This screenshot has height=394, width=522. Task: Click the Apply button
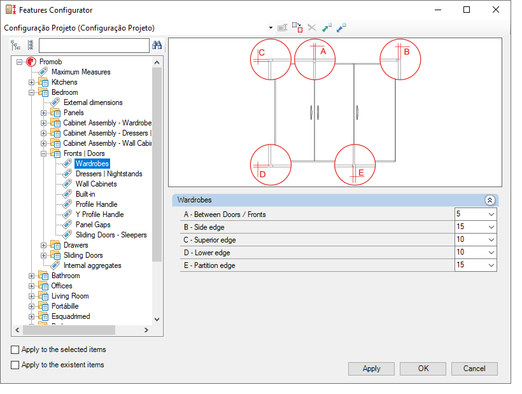pyautogui.click(x=372, y=369)
